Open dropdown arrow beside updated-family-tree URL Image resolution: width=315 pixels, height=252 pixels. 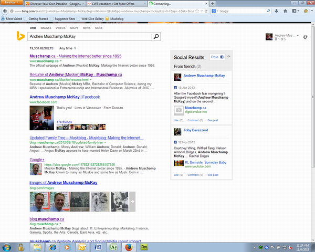click(105, 142)
